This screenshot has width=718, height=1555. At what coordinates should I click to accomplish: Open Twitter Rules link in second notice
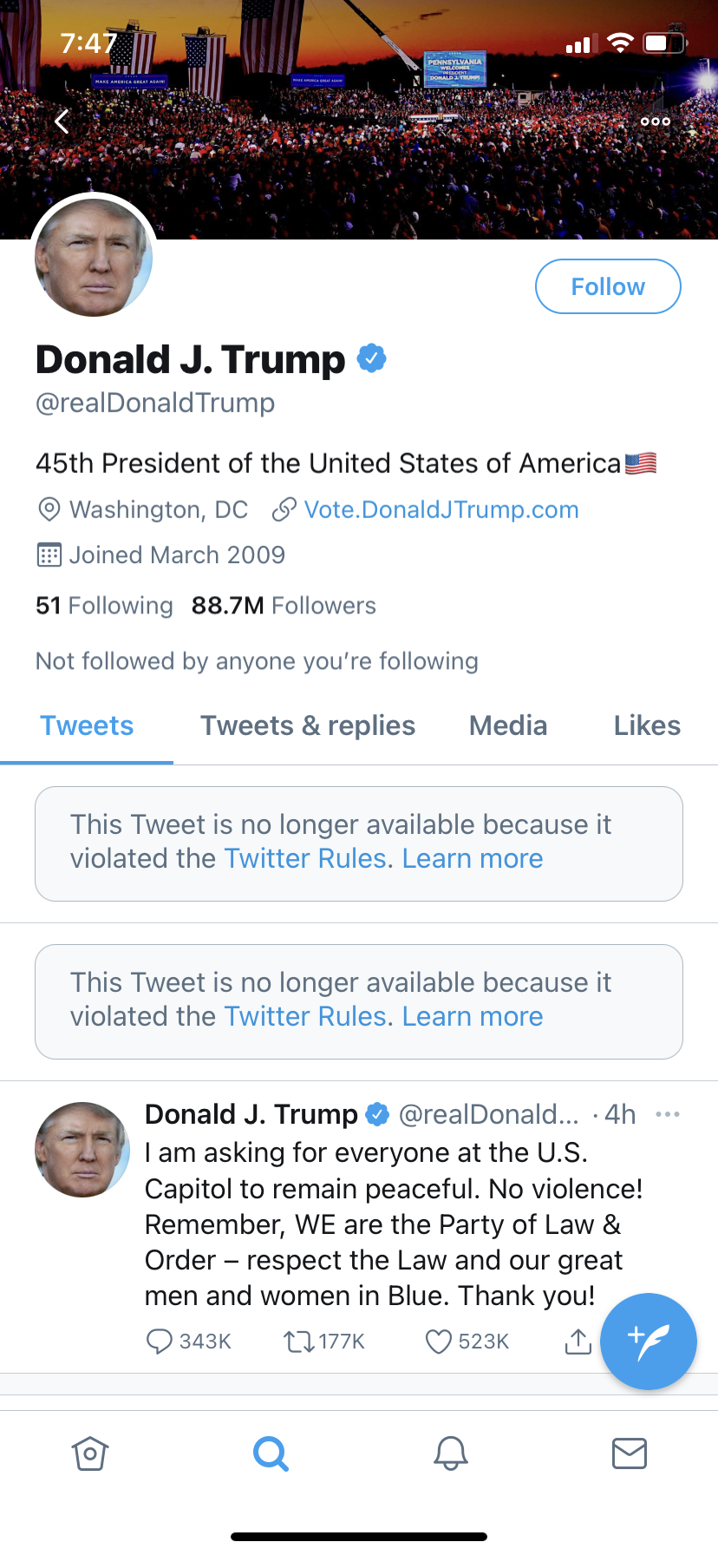click(x=304, y=1016)
